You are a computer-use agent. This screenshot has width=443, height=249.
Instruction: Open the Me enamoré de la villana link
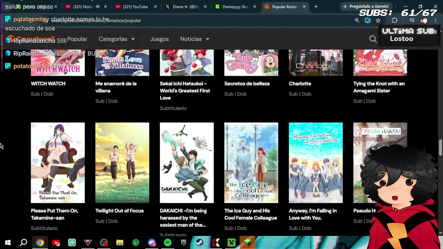pyautogui.click(x=116, y=87)
